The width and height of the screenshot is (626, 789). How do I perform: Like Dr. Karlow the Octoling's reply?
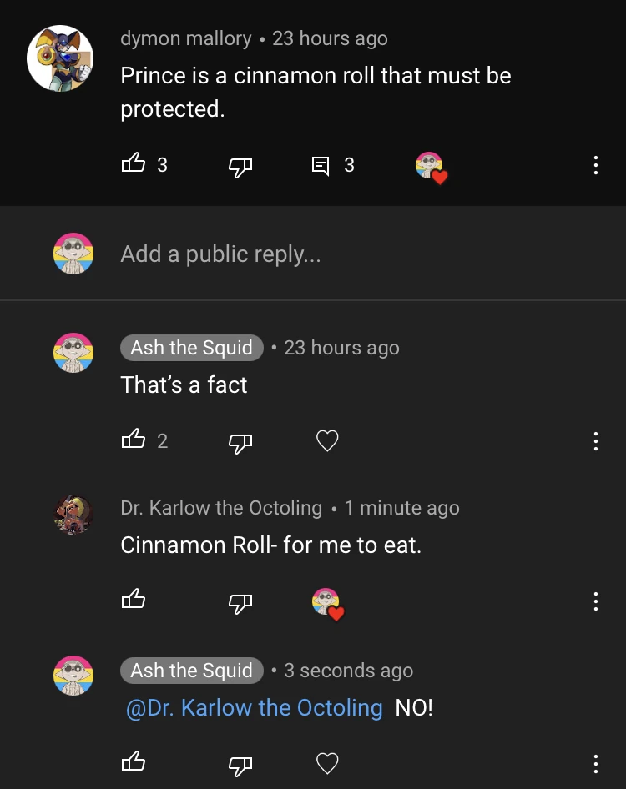tap(134, 600)
